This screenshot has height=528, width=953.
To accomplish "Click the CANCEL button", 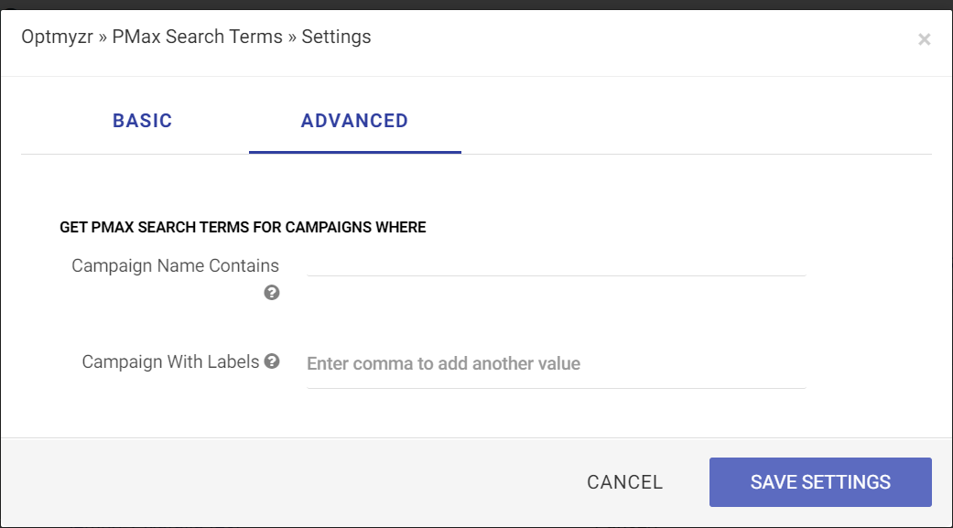I will coord(624,482).
